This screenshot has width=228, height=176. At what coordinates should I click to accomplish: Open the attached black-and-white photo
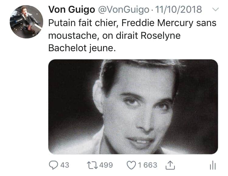click(133, 107)
